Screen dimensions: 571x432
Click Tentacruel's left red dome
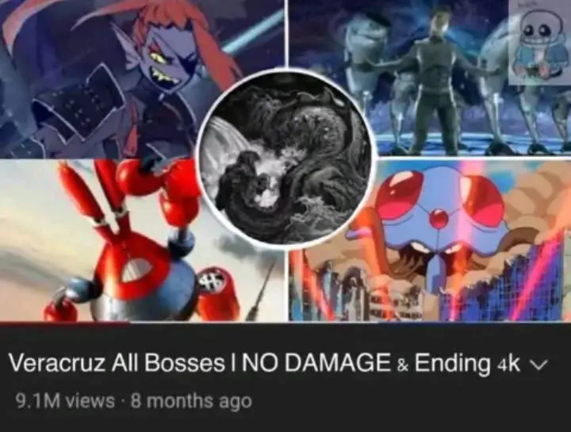coord(400,198)
